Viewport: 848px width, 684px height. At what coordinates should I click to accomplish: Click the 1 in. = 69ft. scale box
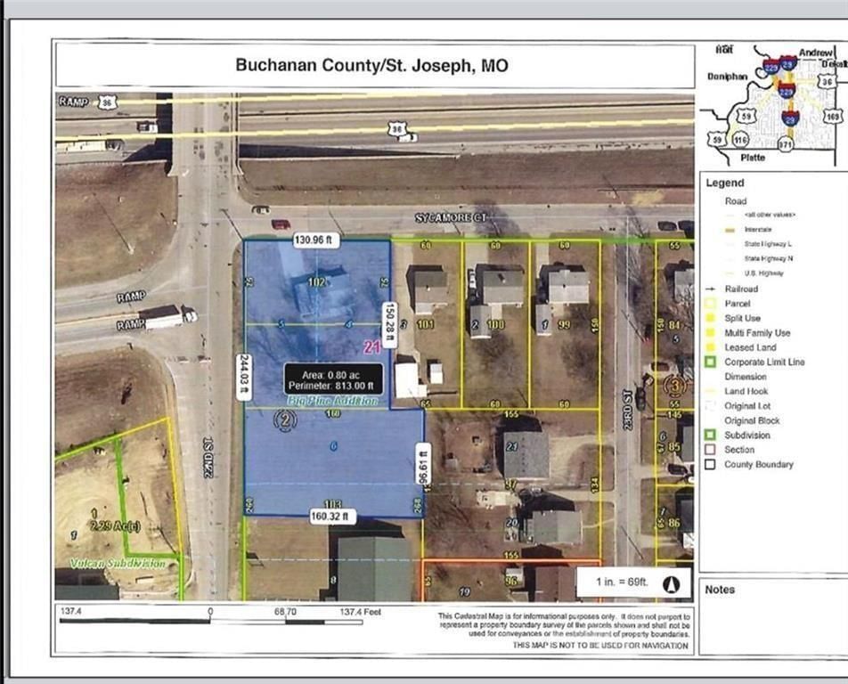(x=634, y=582)
